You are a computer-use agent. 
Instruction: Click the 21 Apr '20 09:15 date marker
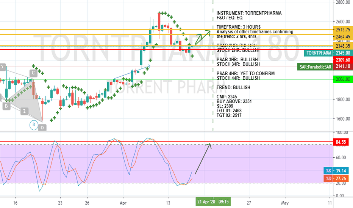(213, 202)
